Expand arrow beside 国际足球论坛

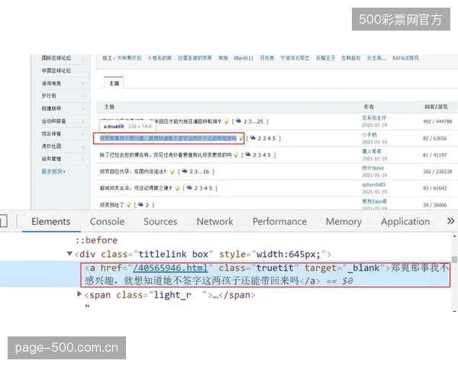tap(83, 59)
